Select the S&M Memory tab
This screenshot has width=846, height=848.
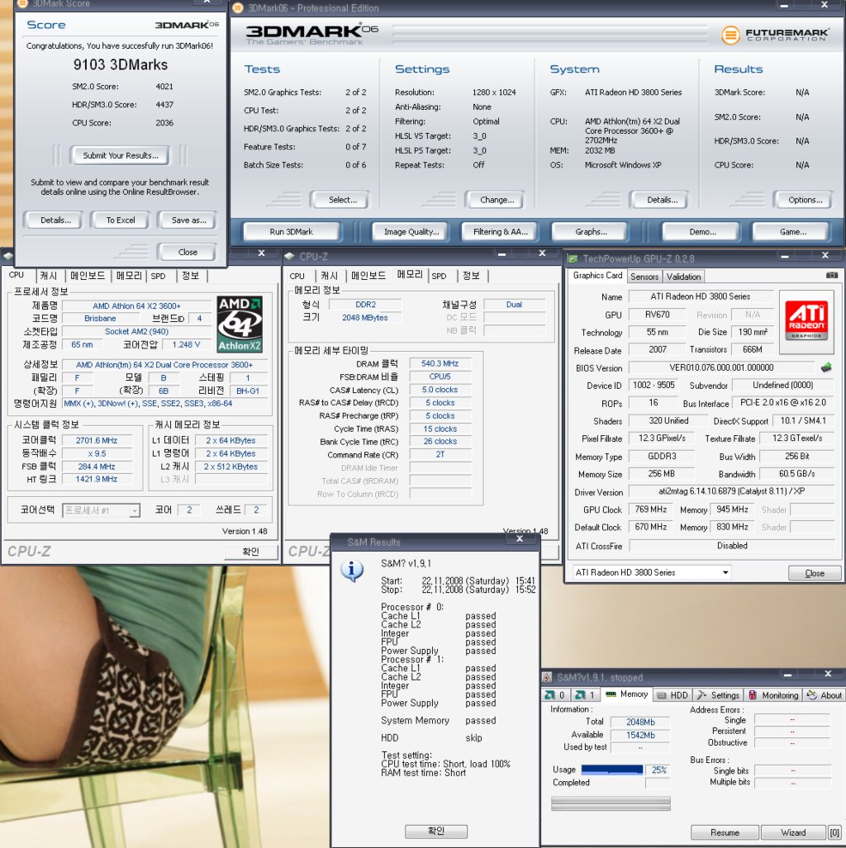626,694
